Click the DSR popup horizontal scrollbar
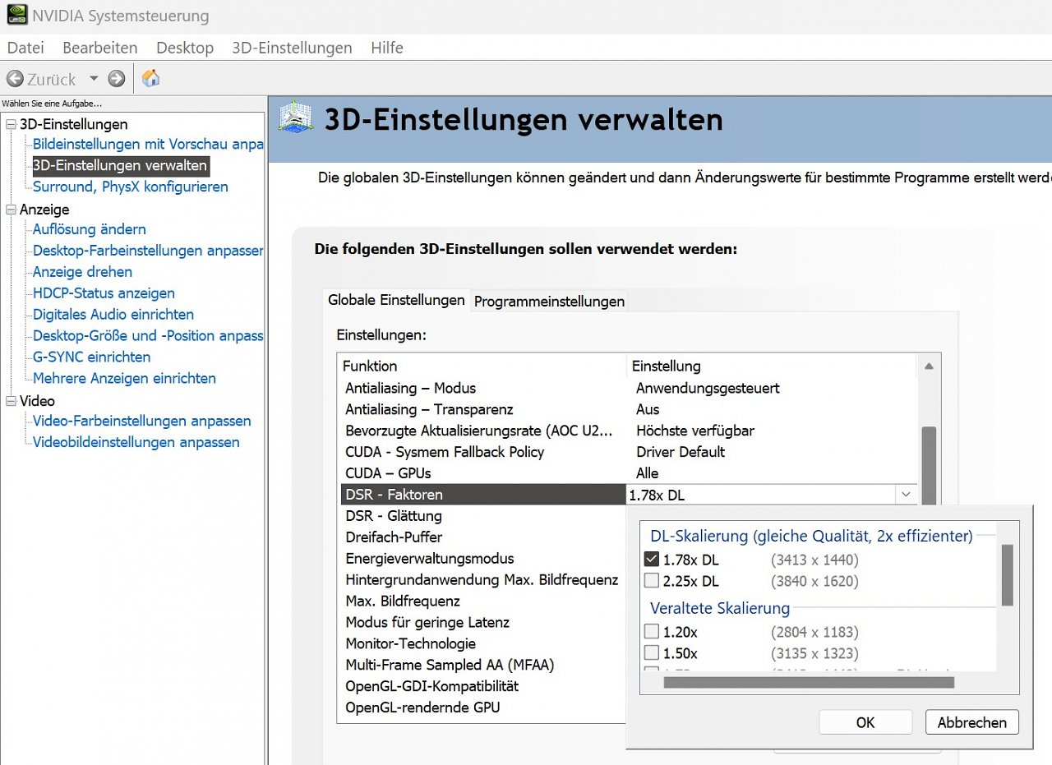Screen dimensions: 1052x765 tap(809, 682)
